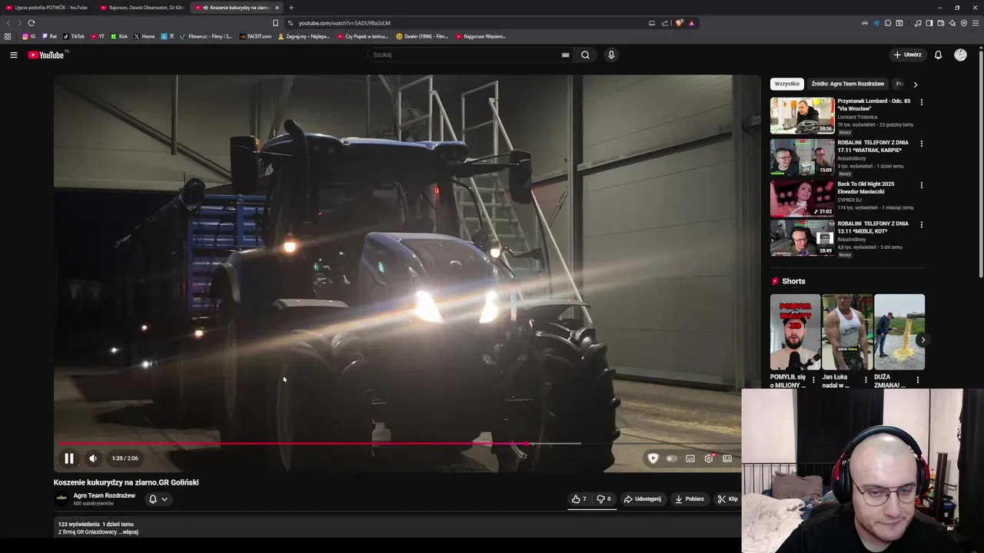This screenshot has width=984, height=553.
Task: Open the Kick bookmark
Action: [119, 36]
